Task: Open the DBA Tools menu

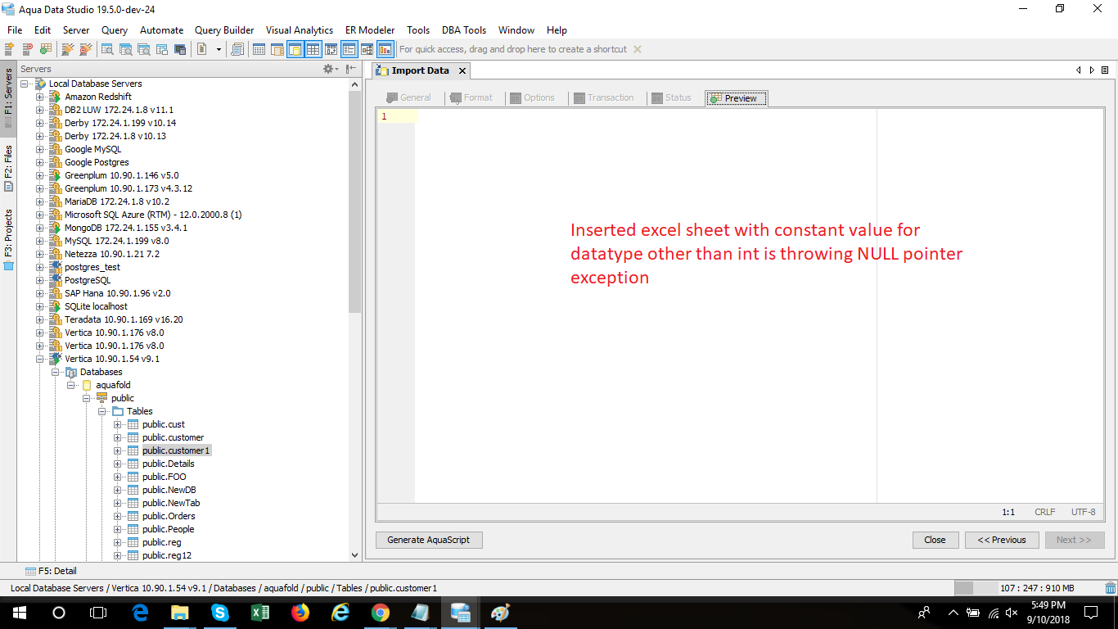Action: [x=464, y=30]
